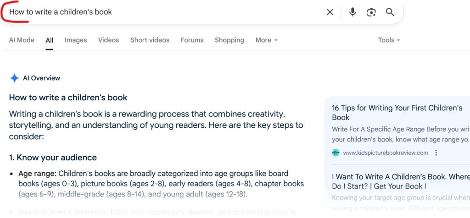Click the www.kidspicturebookreview.com URL text
470x218 pixels.
(385, 153)
